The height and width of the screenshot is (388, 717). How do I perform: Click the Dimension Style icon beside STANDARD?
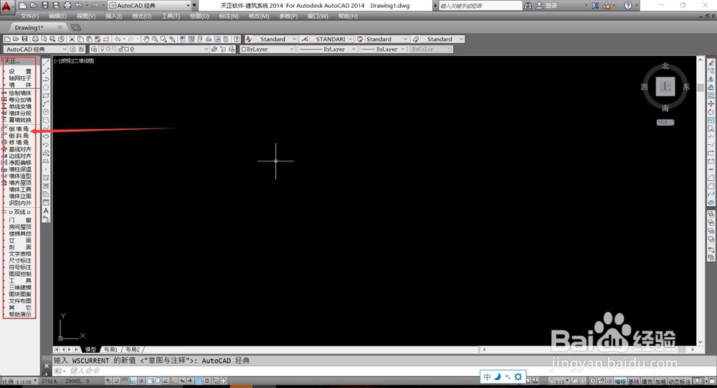[x=305, y=39]
